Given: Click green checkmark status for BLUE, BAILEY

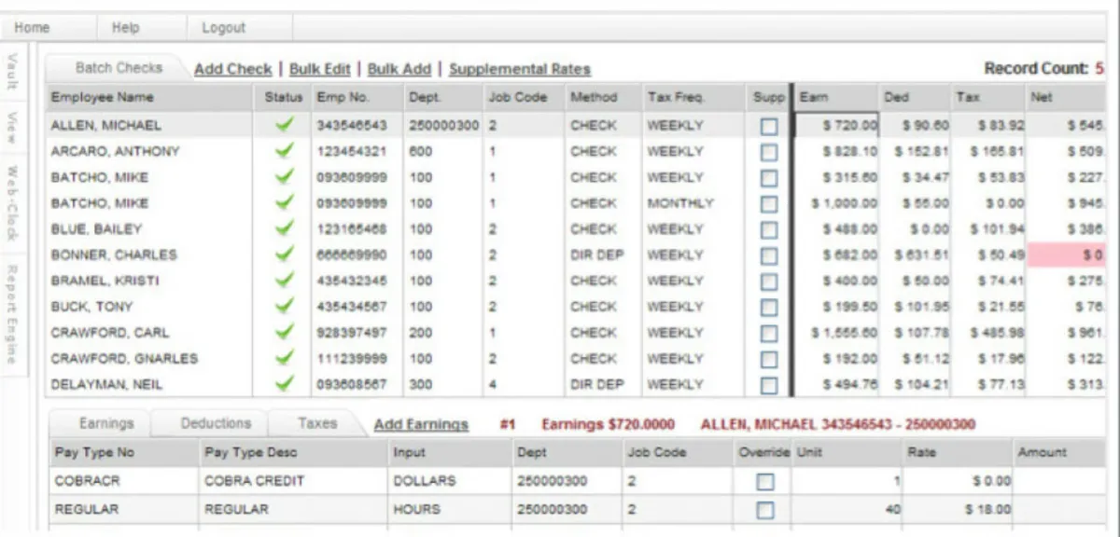Looking at the screenshot, I should 285,228.
